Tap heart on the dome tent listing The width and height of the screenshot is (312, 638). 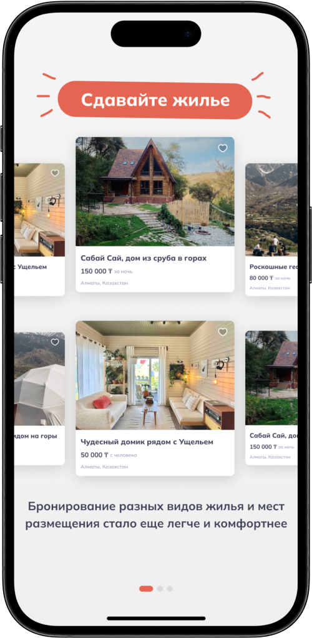click(54, 342)
